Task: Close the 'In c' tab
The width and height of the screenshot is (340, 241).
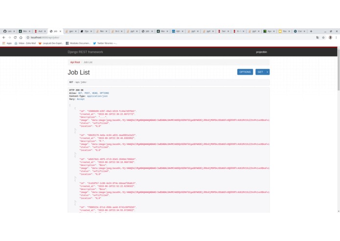Action: [x=121, y=31]
